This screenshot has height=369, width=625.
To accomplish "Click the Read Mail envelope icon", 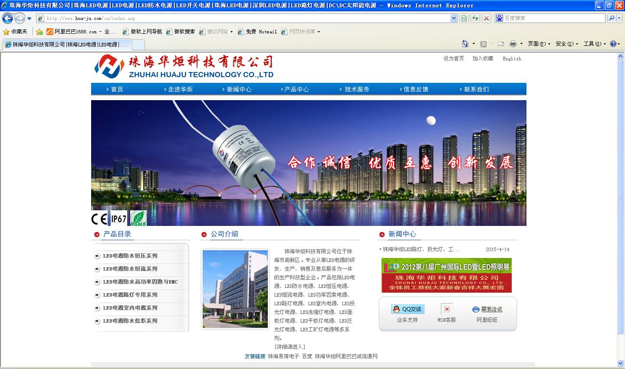I will pos(500,44).
